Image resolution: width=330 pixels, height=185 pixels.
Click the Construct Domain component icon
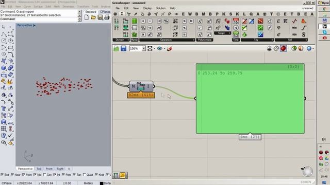point(117,21)
